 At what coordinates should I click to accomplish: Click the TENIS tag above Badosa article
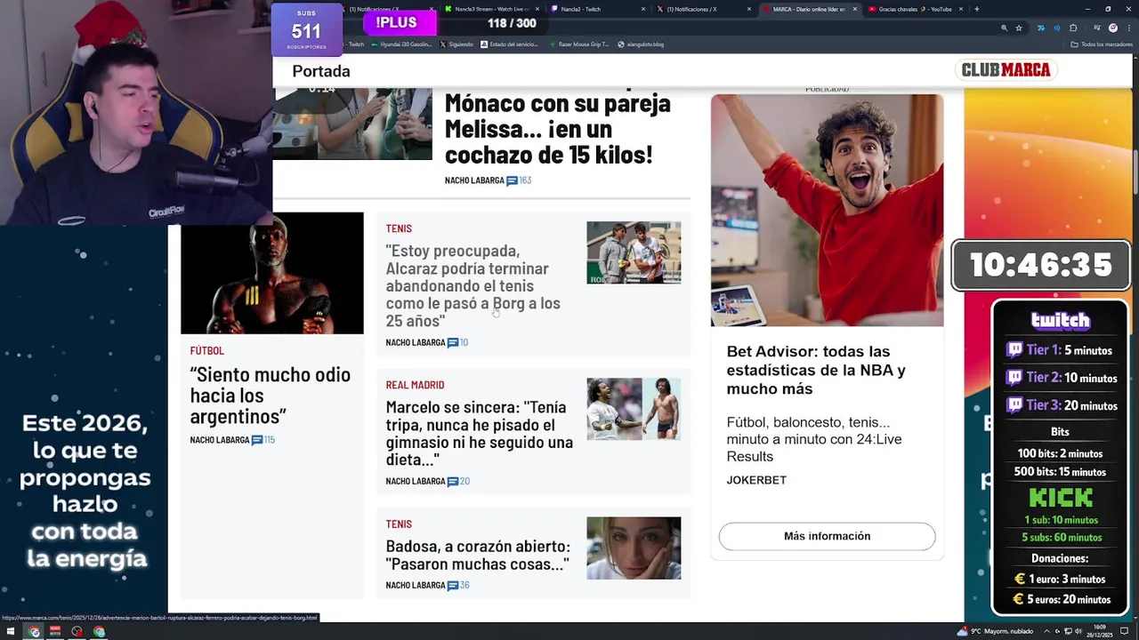tap(399, 524)
